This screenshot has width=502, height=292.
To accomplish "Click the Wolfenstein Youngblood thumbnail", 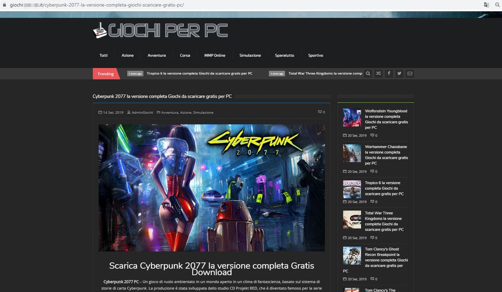I will [x=352, y=117].
